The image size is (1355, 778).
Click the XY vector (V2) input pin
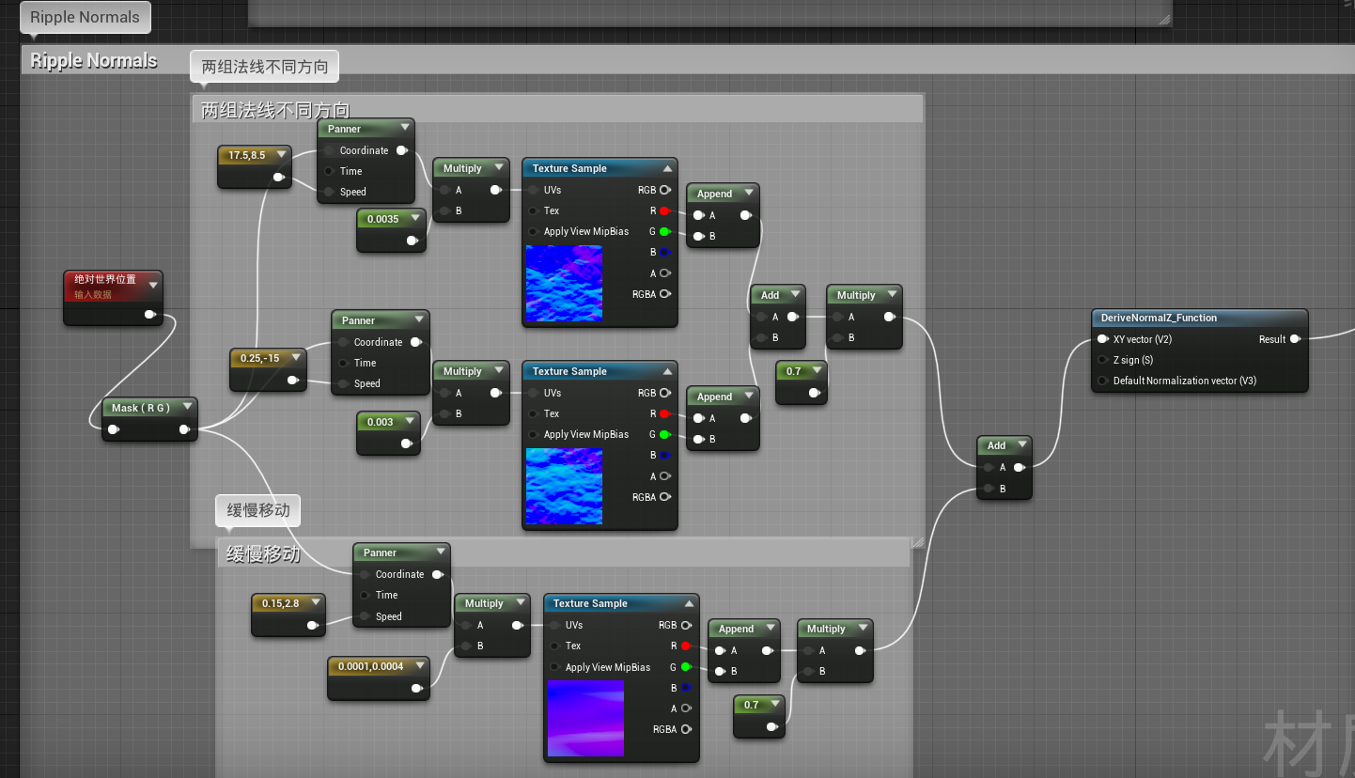(1101, 339)
